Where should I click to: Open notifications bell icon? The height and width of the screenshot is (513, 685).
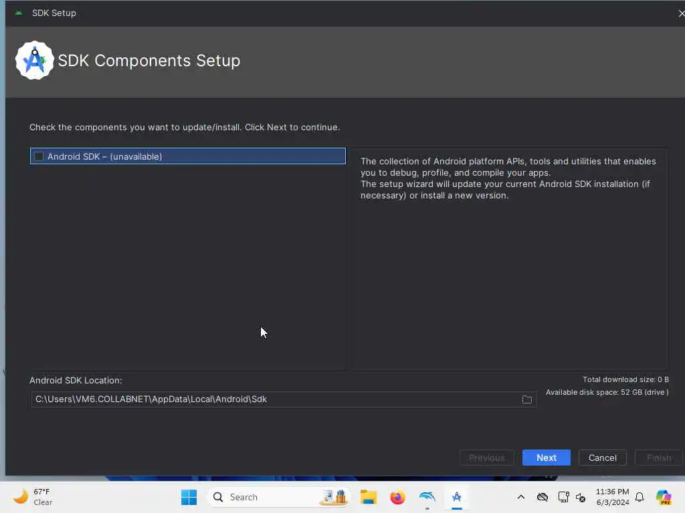(x=640, y=497)
